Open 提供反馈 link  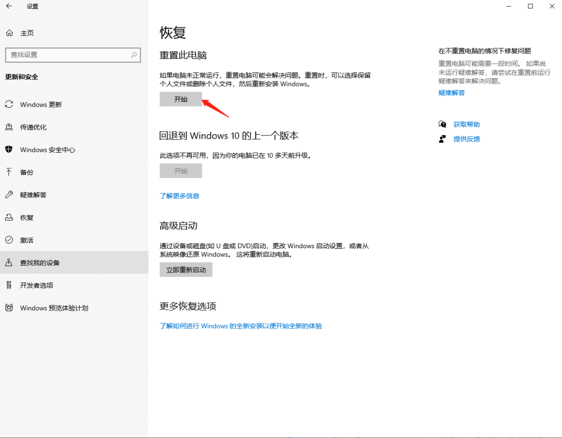pyautogui.click(x=466, y=139)
